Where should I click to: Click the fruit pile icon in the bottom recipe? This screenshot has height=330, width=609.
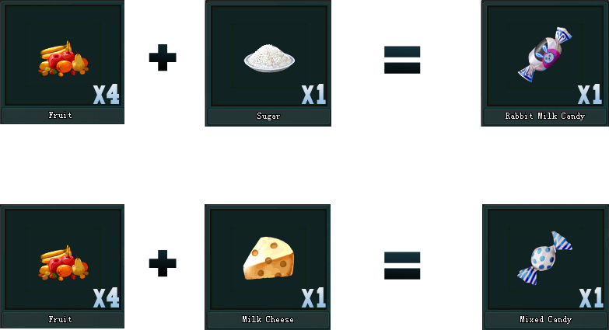63,262
